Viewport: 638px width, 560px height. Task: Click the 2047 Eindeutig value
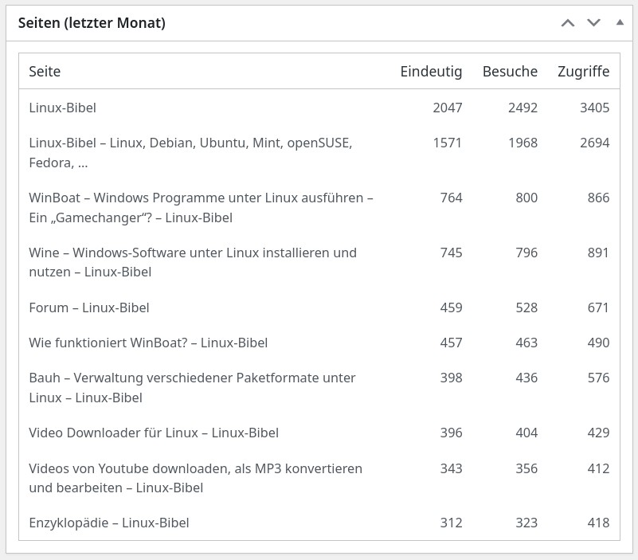447,108
